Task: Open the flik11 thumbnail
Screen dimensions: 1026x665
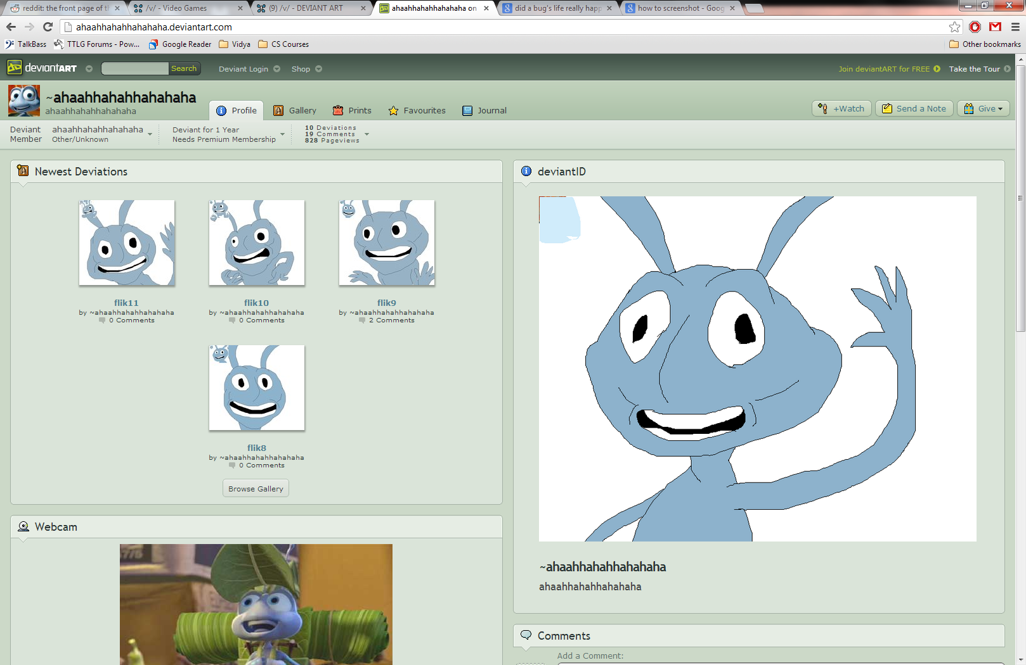Action: pos(127,243)
